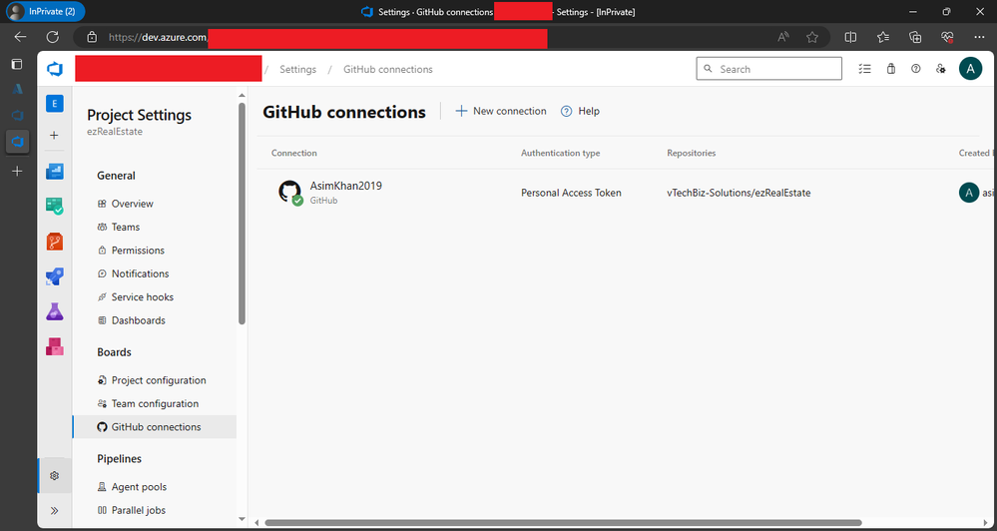Create a New connection
997x531 pixels.
501,111
